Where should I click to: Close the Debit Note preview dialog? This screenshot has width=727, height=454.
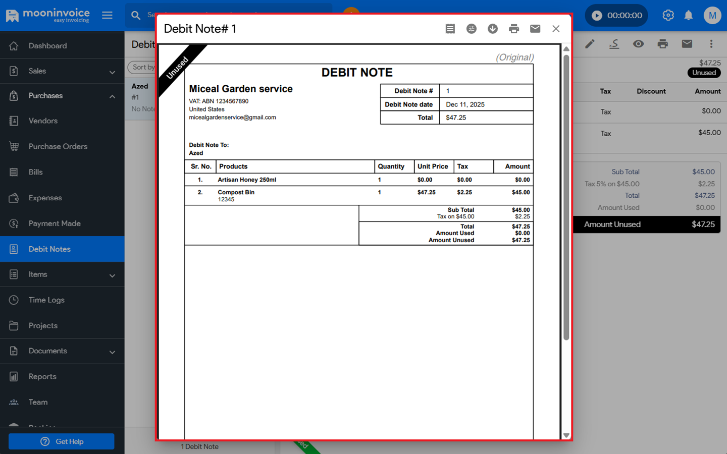click(x=556, y=29)
